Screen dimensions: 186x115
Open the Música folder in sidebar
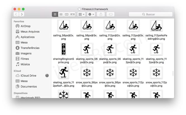25,64
